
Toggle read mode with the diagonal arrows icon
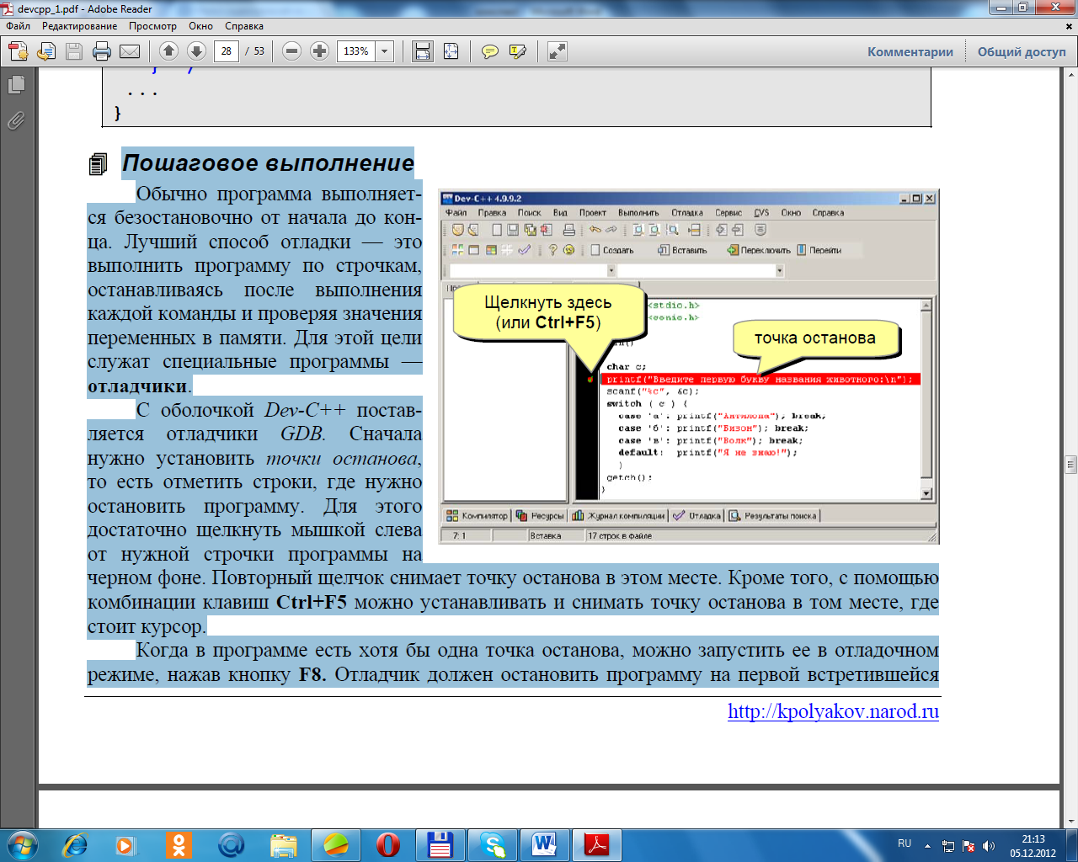tap(557, 51)
